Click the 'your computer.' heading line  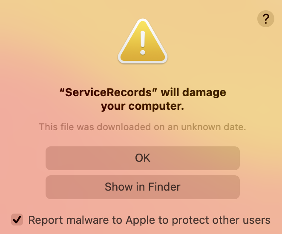pyautogui.click(x=143, y=106)
